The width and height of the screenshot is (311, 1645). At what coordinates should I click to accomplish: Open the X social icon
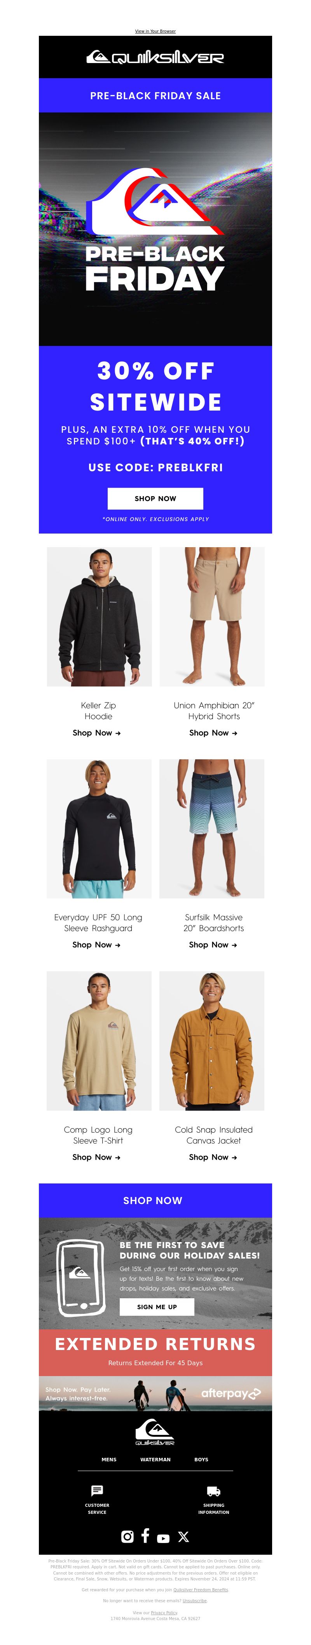(183, 1536)
